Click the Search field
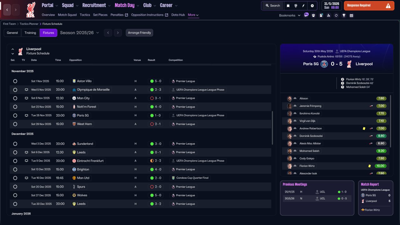400x225 pixels. [273, 6]
